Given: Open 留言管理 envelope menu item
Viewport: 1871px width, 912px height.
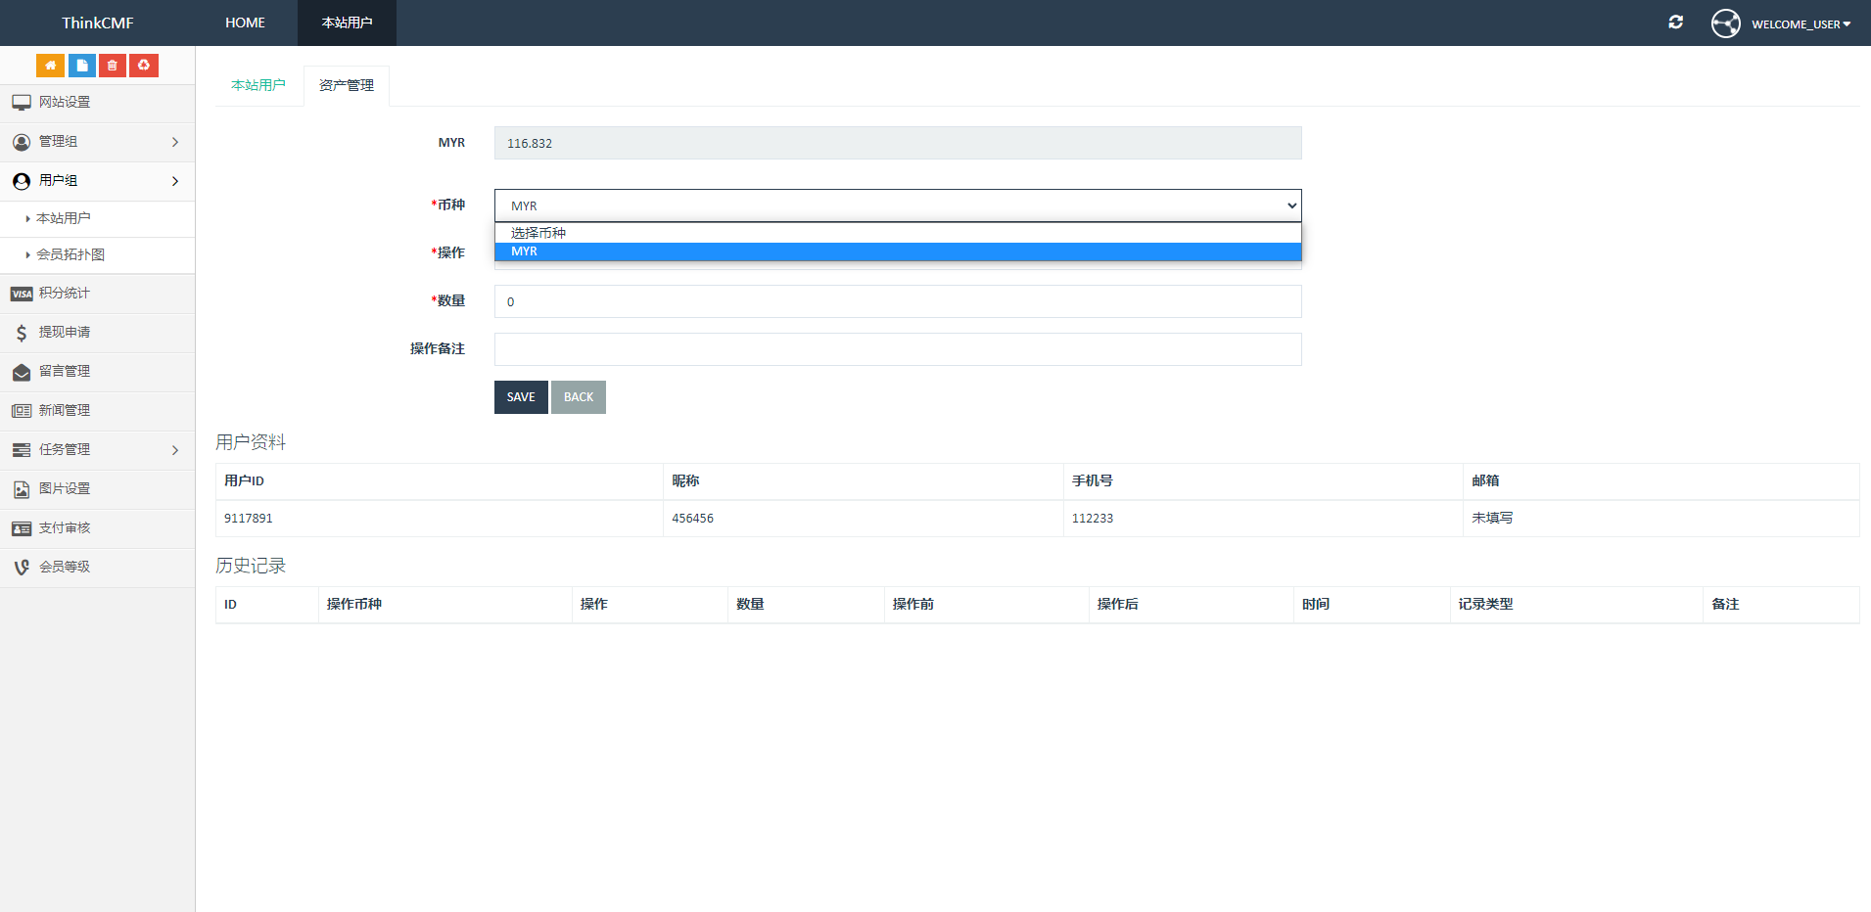Looking at the screenshot, I should point(65,372).
